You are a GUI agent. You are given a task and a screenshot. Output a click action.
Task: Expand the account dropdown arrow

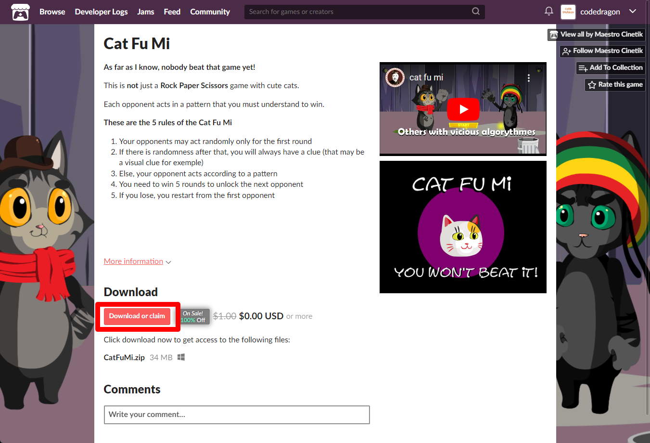(x=633, y=12)
